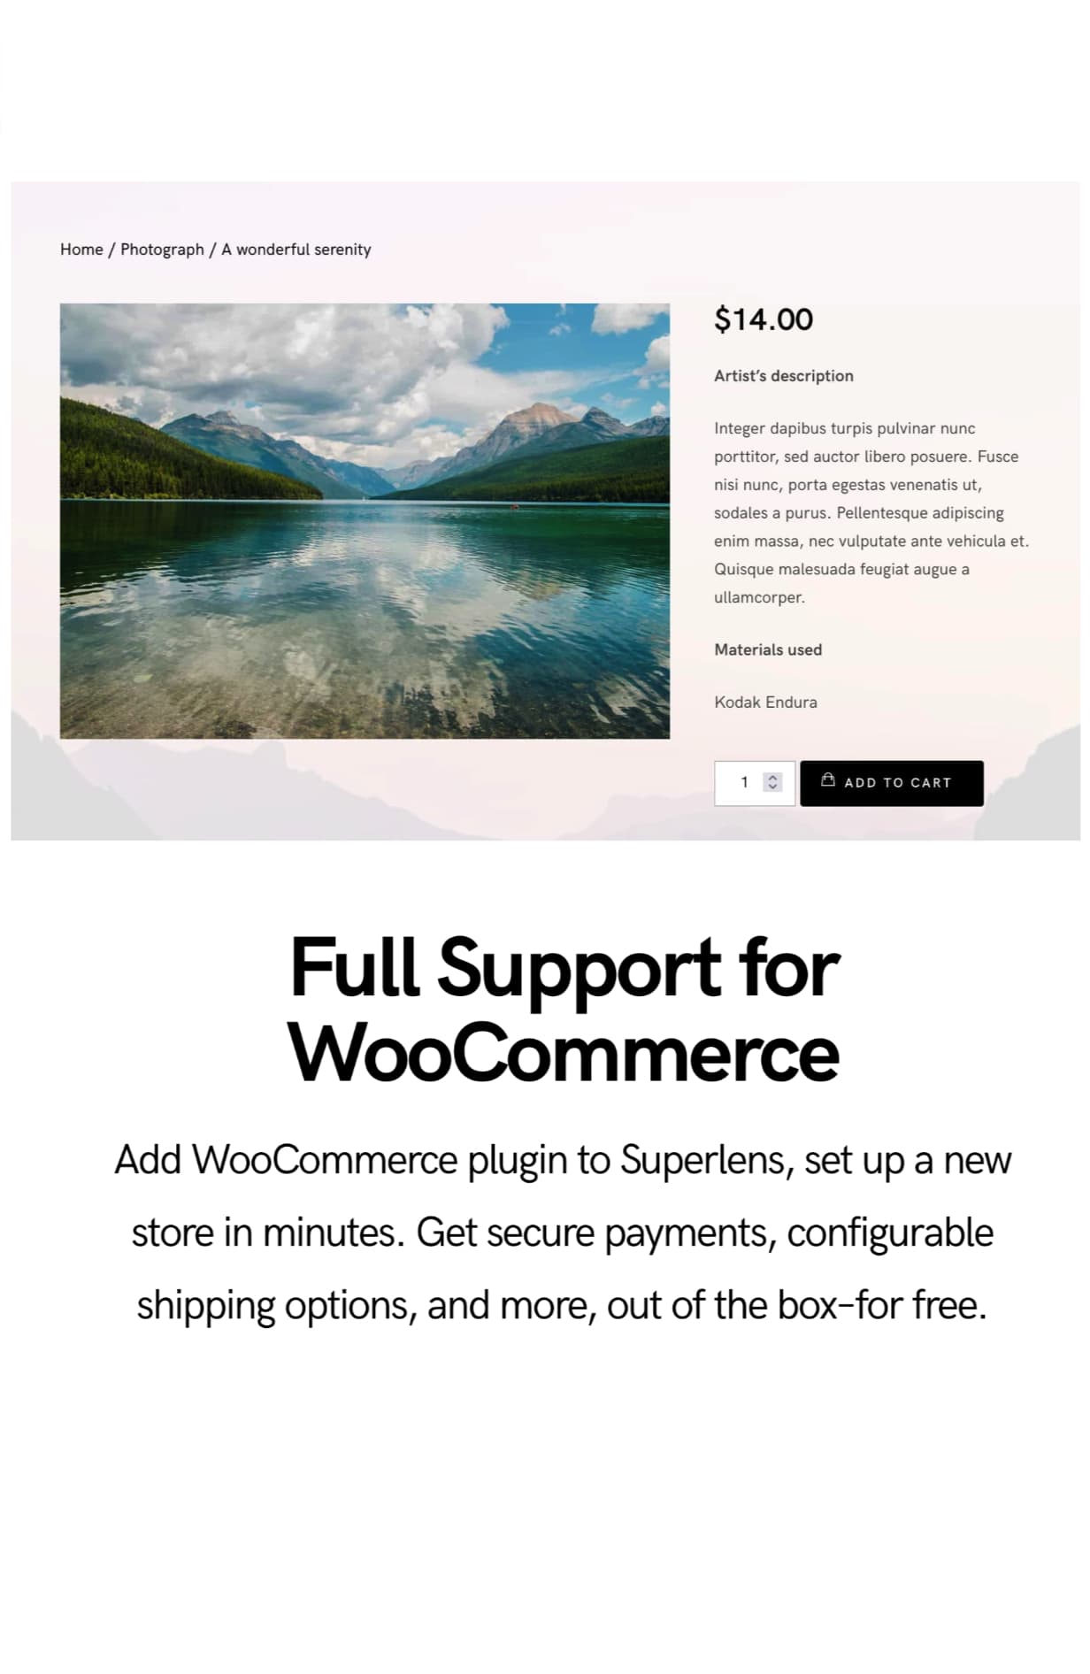Click the 'Artist's description' heading

click(x=784, y=376)
